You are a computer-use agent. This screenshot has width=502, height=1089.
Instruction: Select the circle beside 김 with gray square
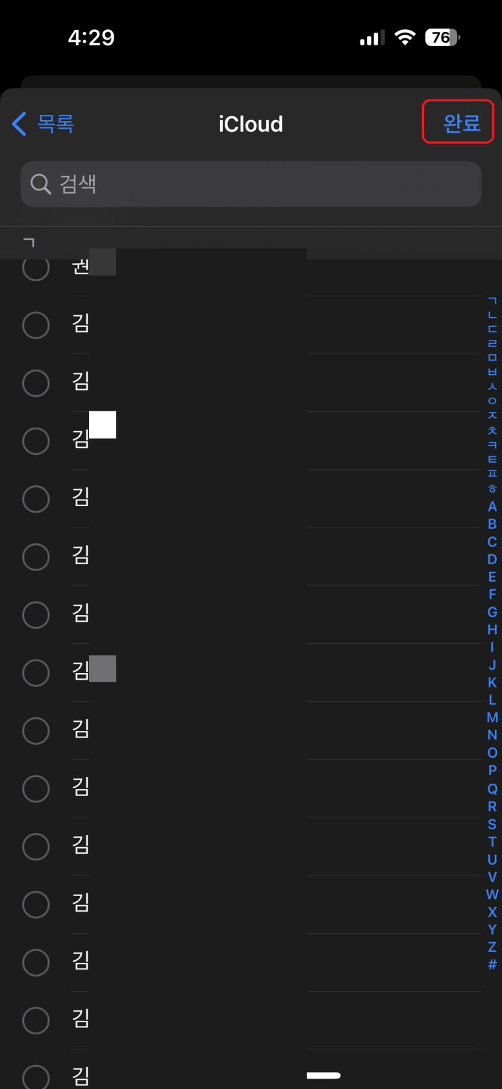point(36,673)
